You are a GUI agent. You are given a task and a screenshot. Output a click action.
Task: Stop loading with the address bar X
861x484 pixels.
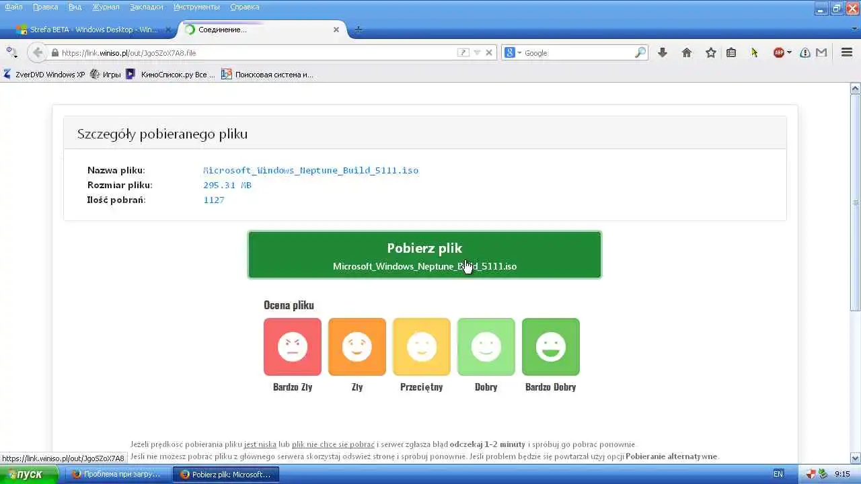[x=489, y=52]
